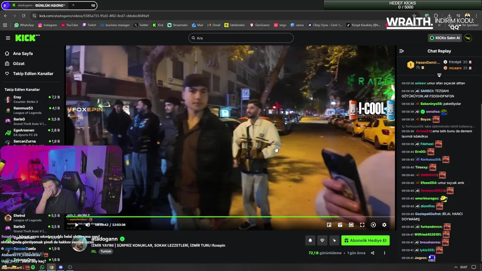Select the Turkish language tag
482x271 pixels.
(x=106, y=251)
